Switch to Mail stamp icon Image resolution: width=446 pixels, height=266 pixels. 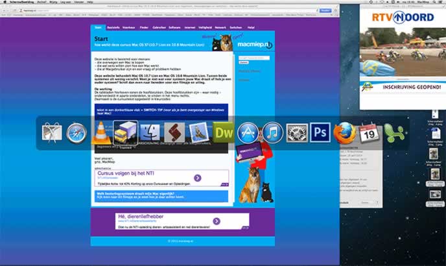(x=199, y=133)
